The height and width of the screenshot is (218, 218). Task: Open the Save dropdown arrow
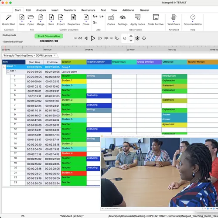click(x=51, y=21)
